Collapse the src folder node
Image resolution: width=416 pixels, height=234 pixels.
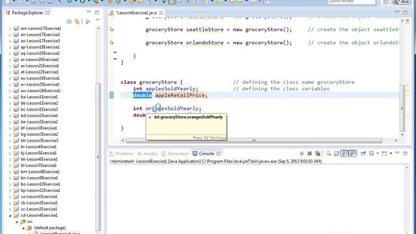click(x=17, y=222)
